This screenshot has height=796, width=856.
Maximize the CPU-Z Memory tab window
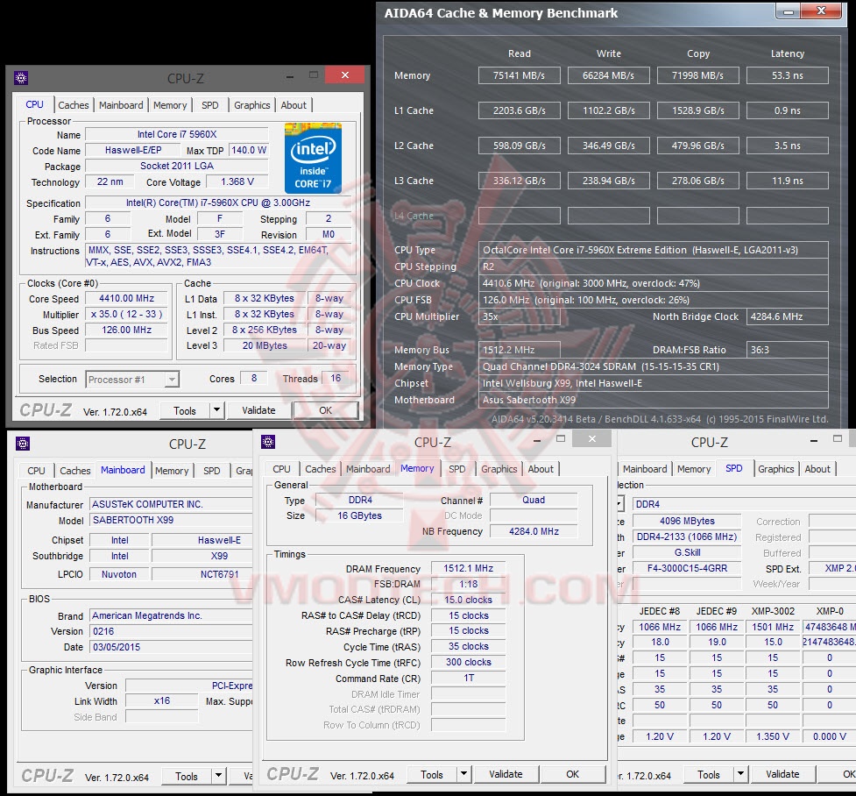coord(561,438)
